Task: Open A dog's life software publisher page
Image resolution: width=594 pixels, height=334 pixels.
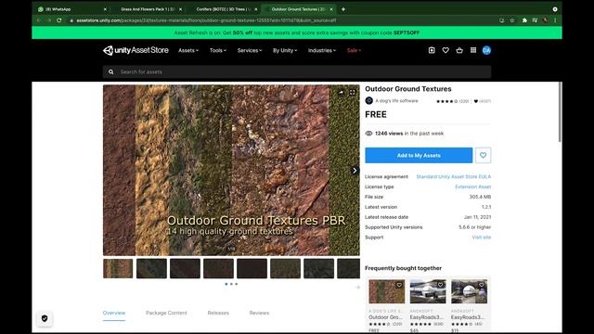Action: click(396, 101)
